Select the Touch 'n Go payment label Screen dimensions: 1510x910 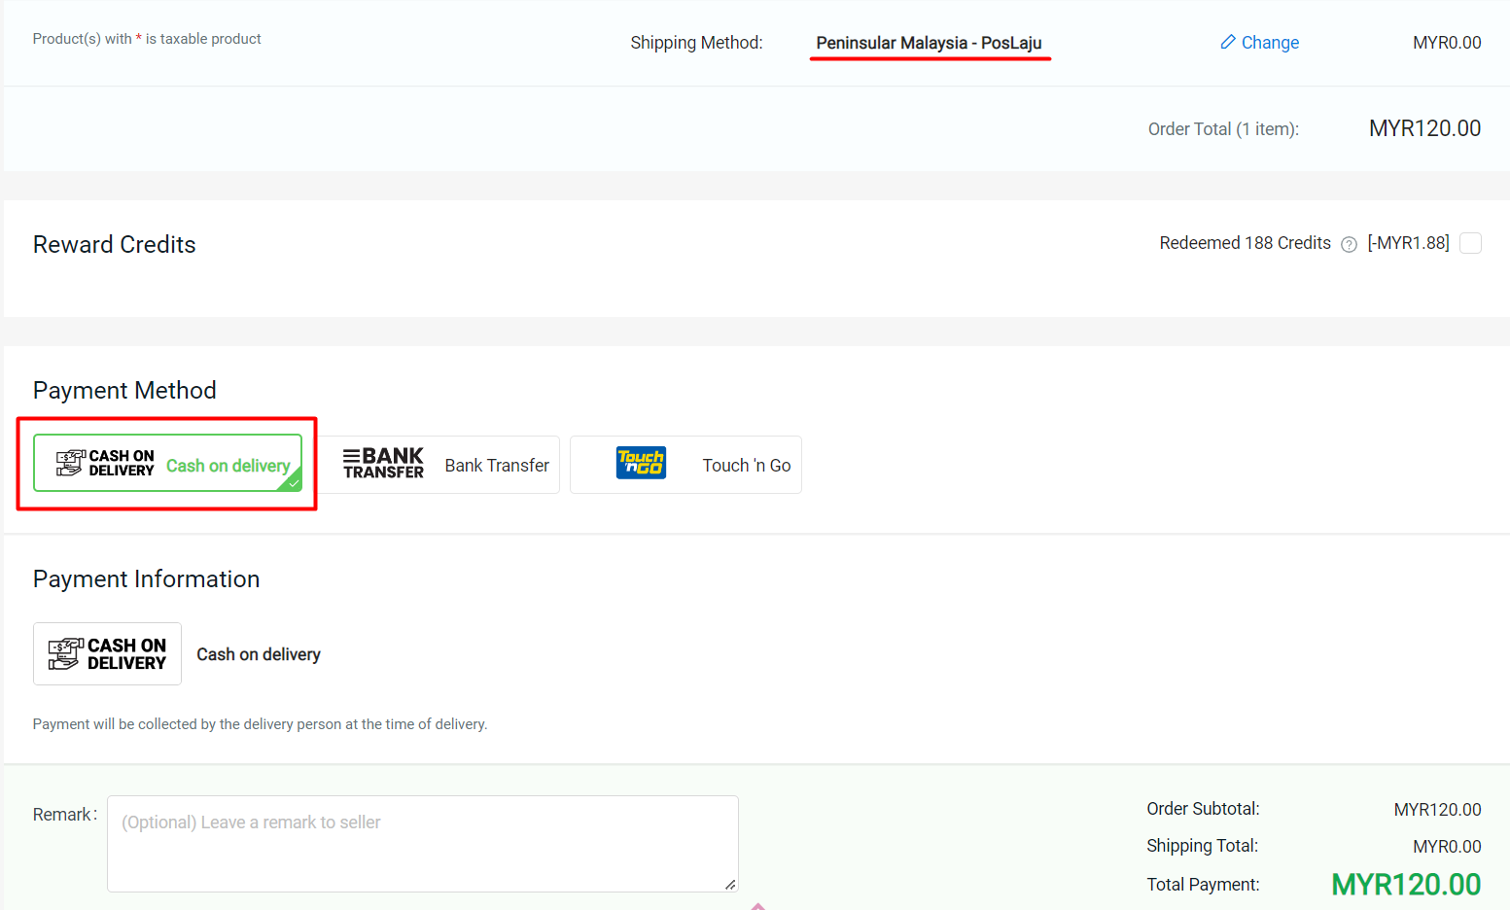746,466
